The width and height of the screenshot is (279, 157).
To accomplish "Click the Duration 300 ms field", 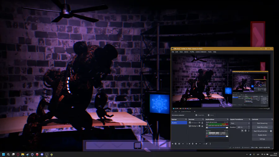I will tap(242, 127).
